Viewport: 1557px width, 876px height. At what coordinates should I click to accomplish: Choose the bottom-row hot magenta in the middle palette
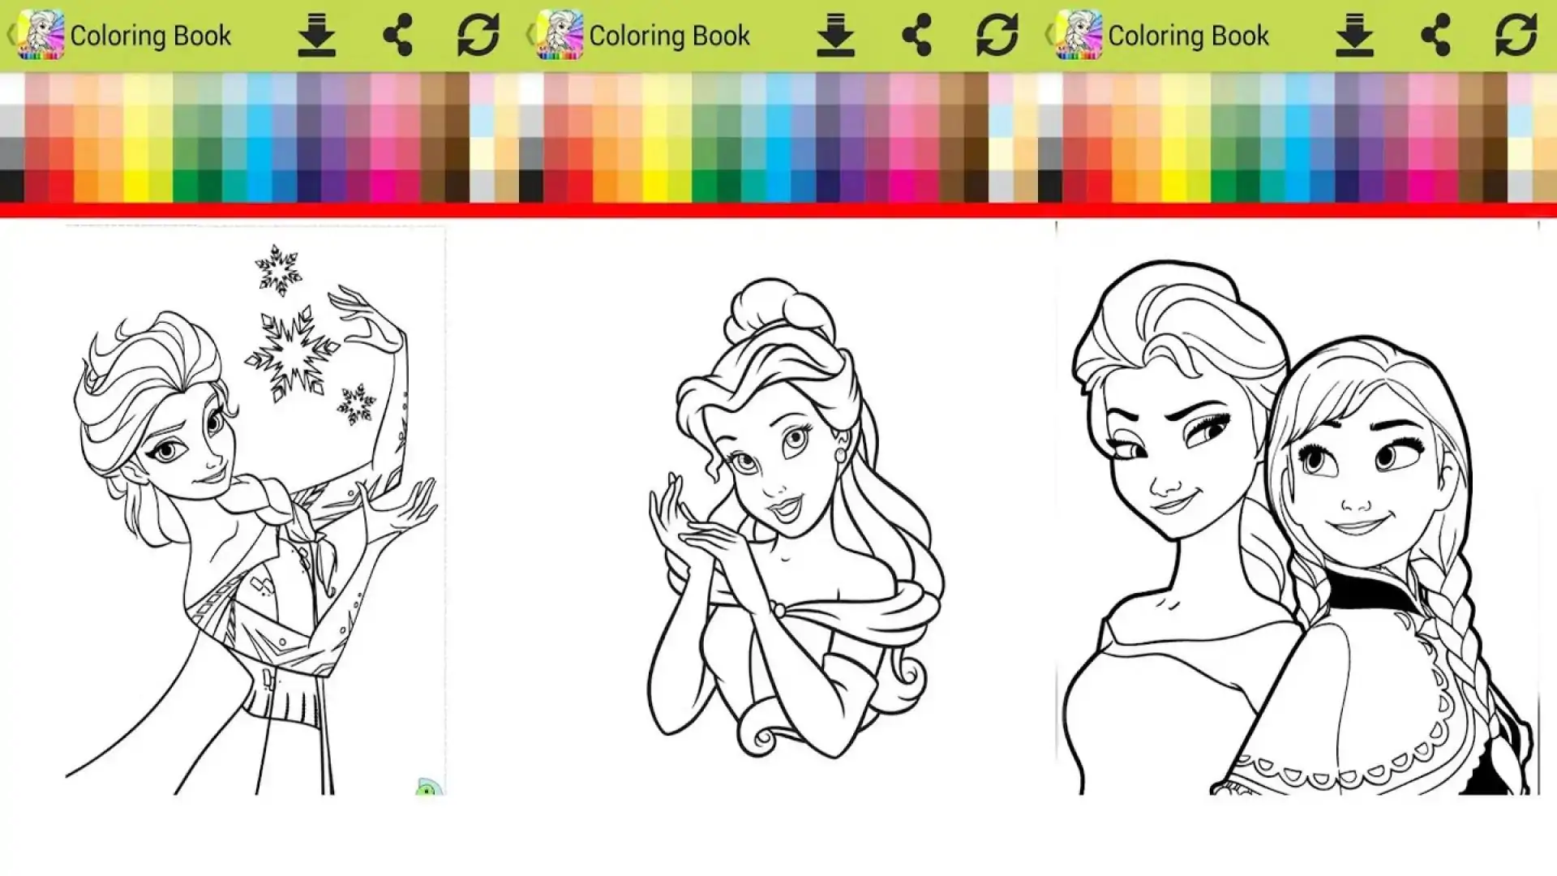[x=902, y=186]
